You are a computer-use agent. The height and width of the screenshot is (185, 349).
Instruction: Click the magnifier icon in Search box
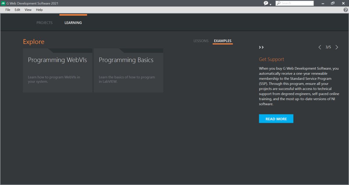pyautogui.click(x=279, y=3)
